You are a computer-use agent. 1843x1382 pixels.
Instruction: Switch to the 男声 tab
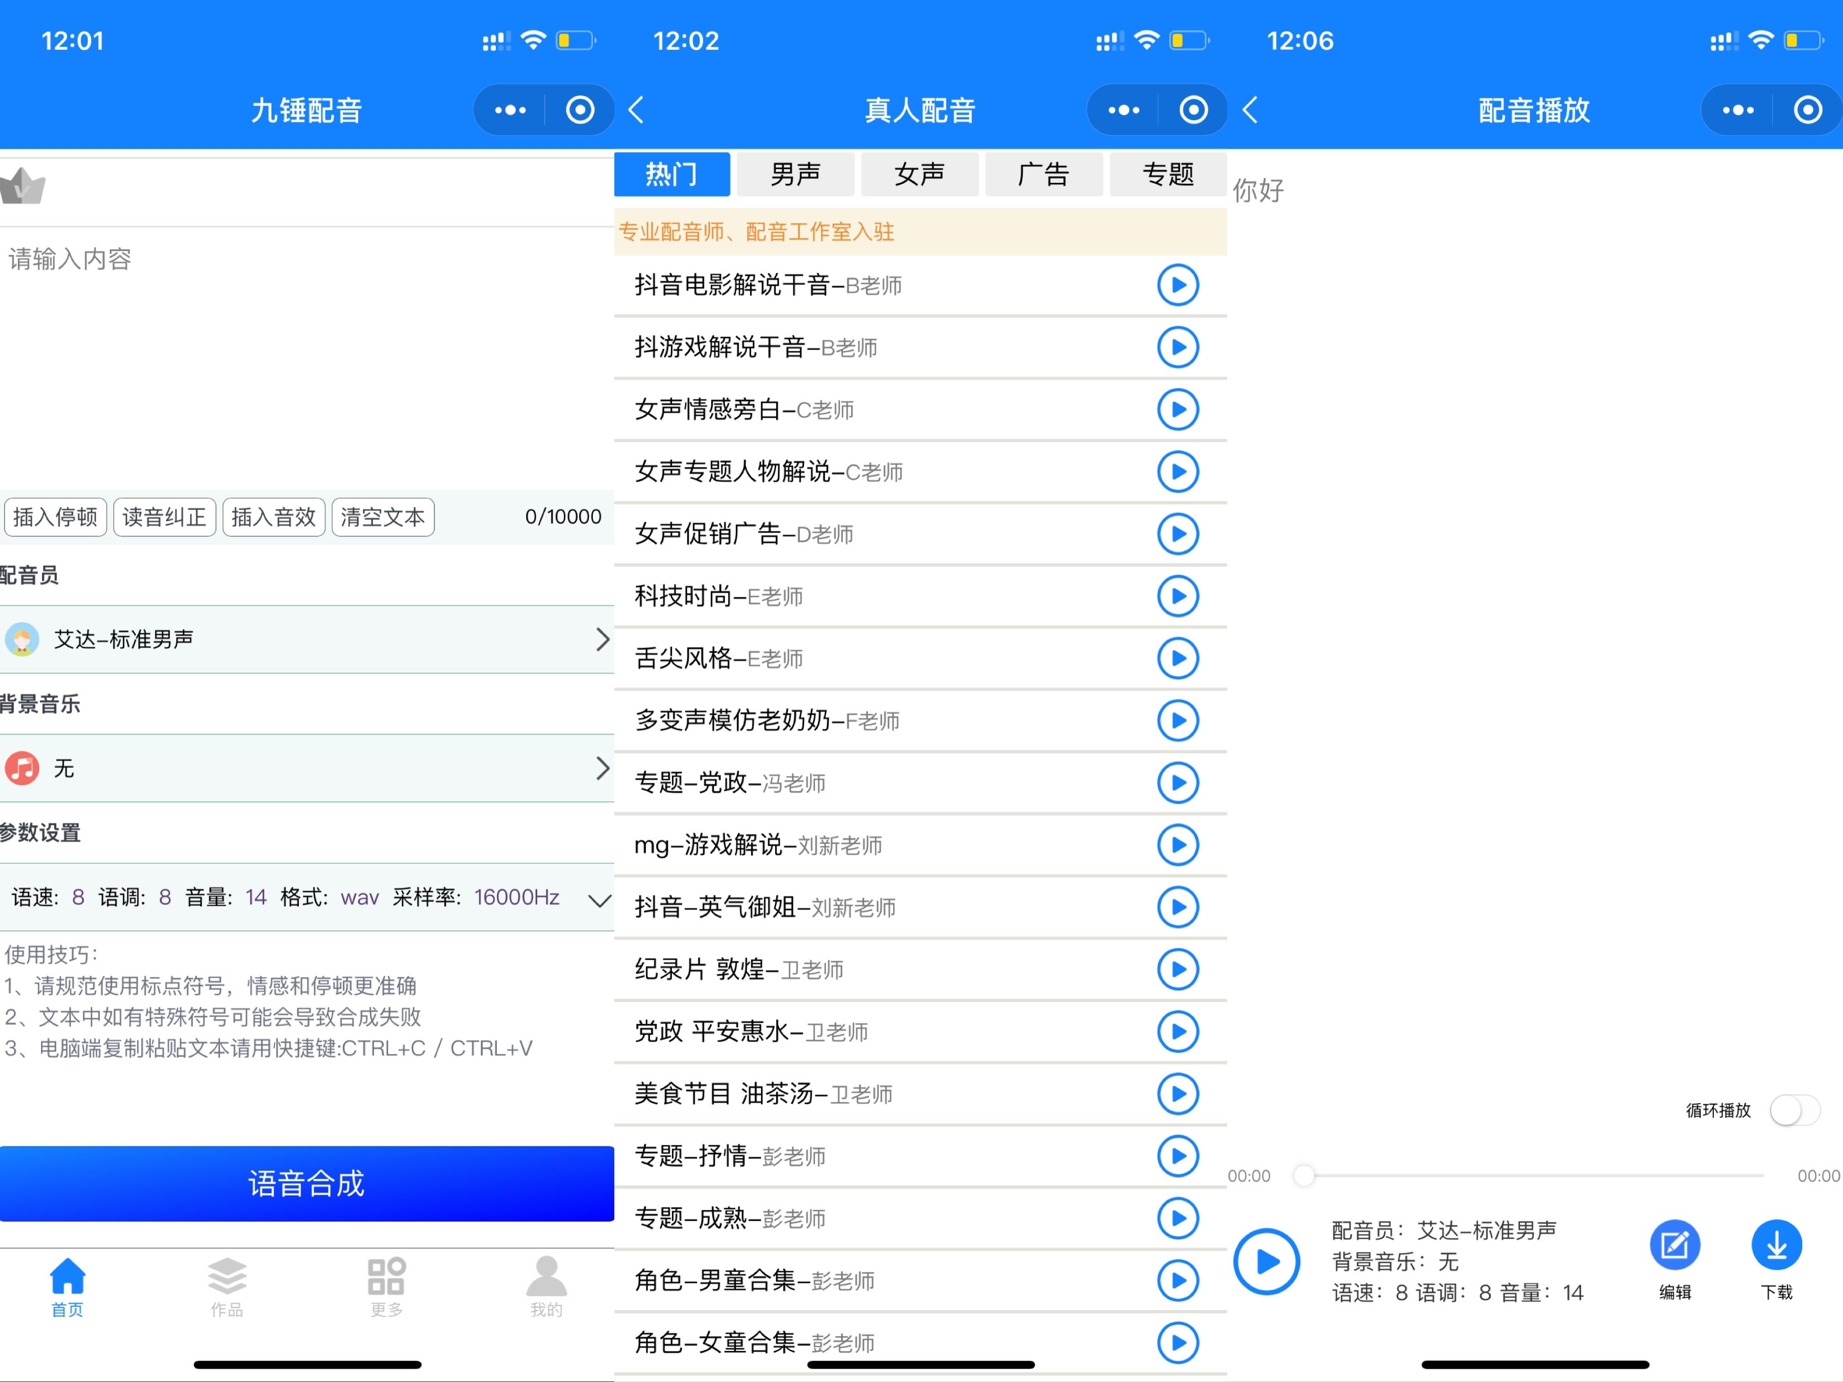pos(795,174)
